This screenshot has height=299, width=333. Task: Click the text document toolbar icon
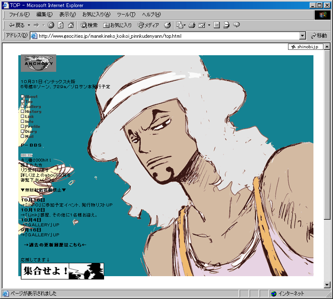[216, 25]
